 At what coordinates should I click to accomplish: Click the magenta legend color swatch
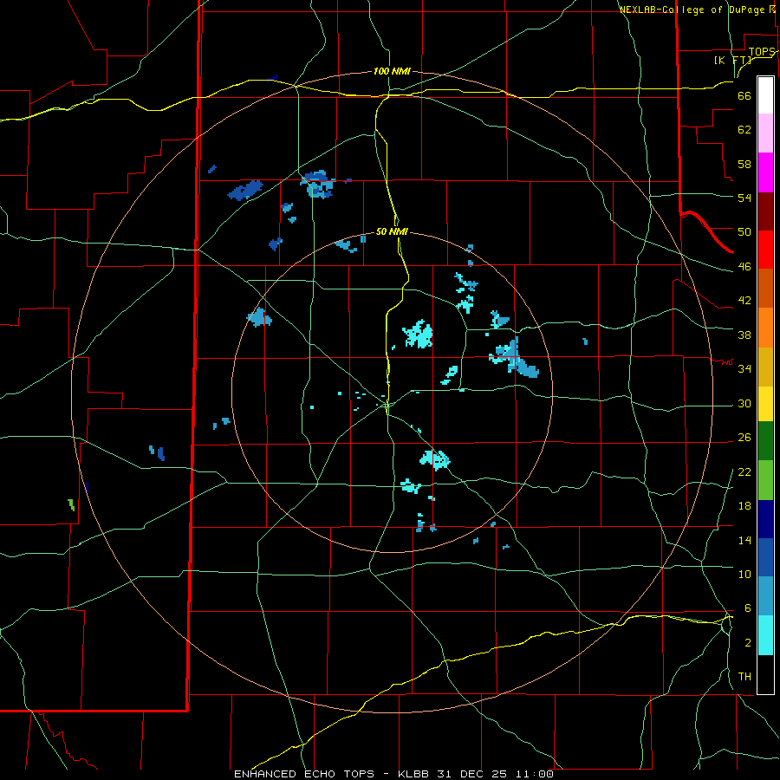click(x=765, y=172)
